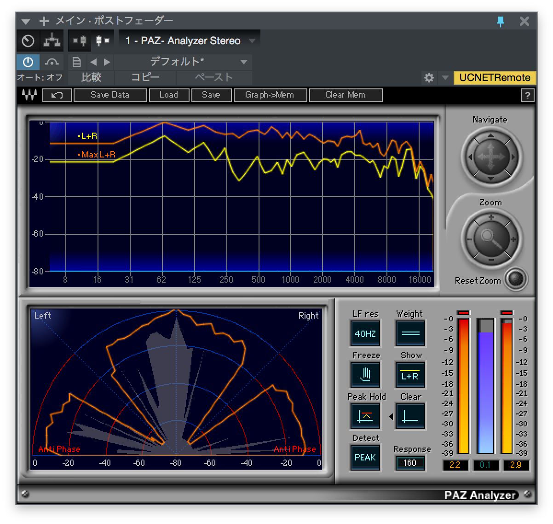Click the Navigate pad center arrows
Viewport: 553px width, 524px height.
pyautogui.click(x=491, y=157)
